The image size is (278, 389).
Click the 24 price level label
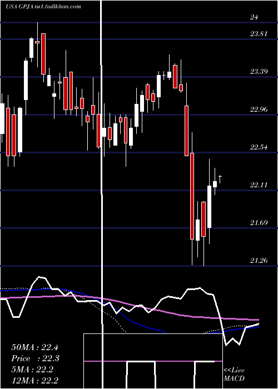pyautogui.click(x=254, y=17)
